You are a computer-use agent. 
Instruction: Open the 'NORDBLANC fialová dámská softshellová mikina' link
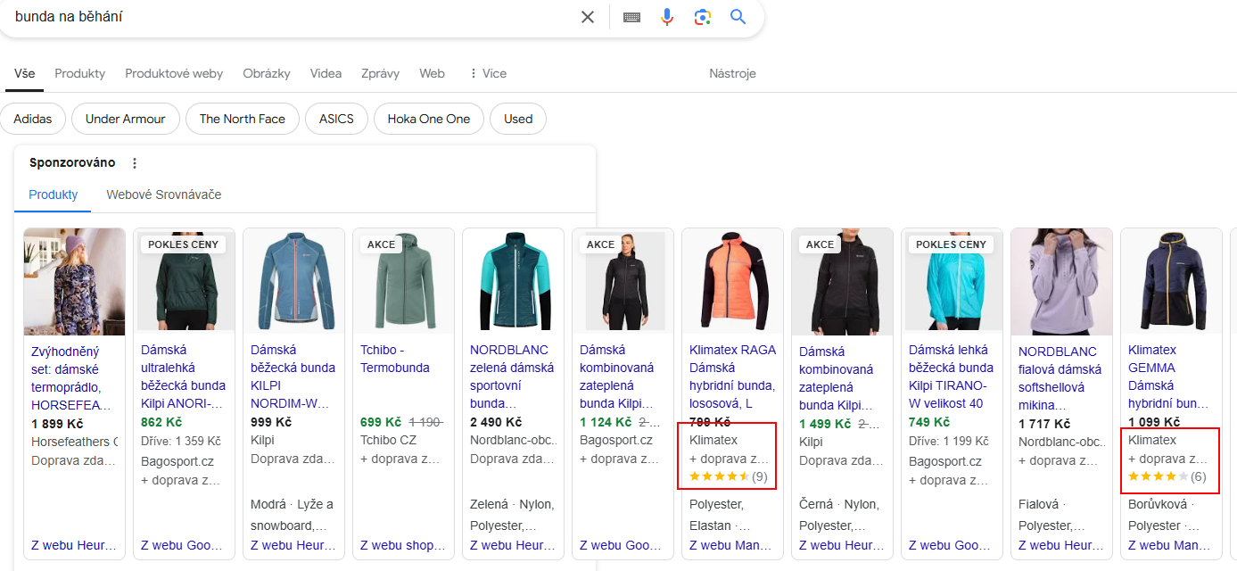1060,378
